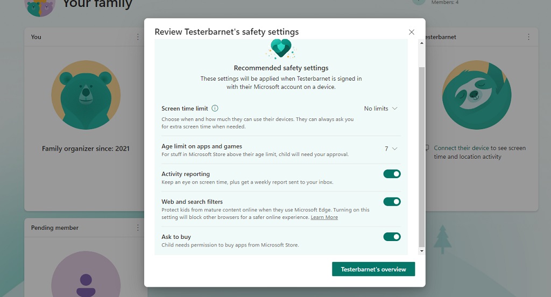Image resolution: width=551 pixels, height=297 pixels.
Task: Click the family group avatar icon
Action: click(x=40, y=8)
